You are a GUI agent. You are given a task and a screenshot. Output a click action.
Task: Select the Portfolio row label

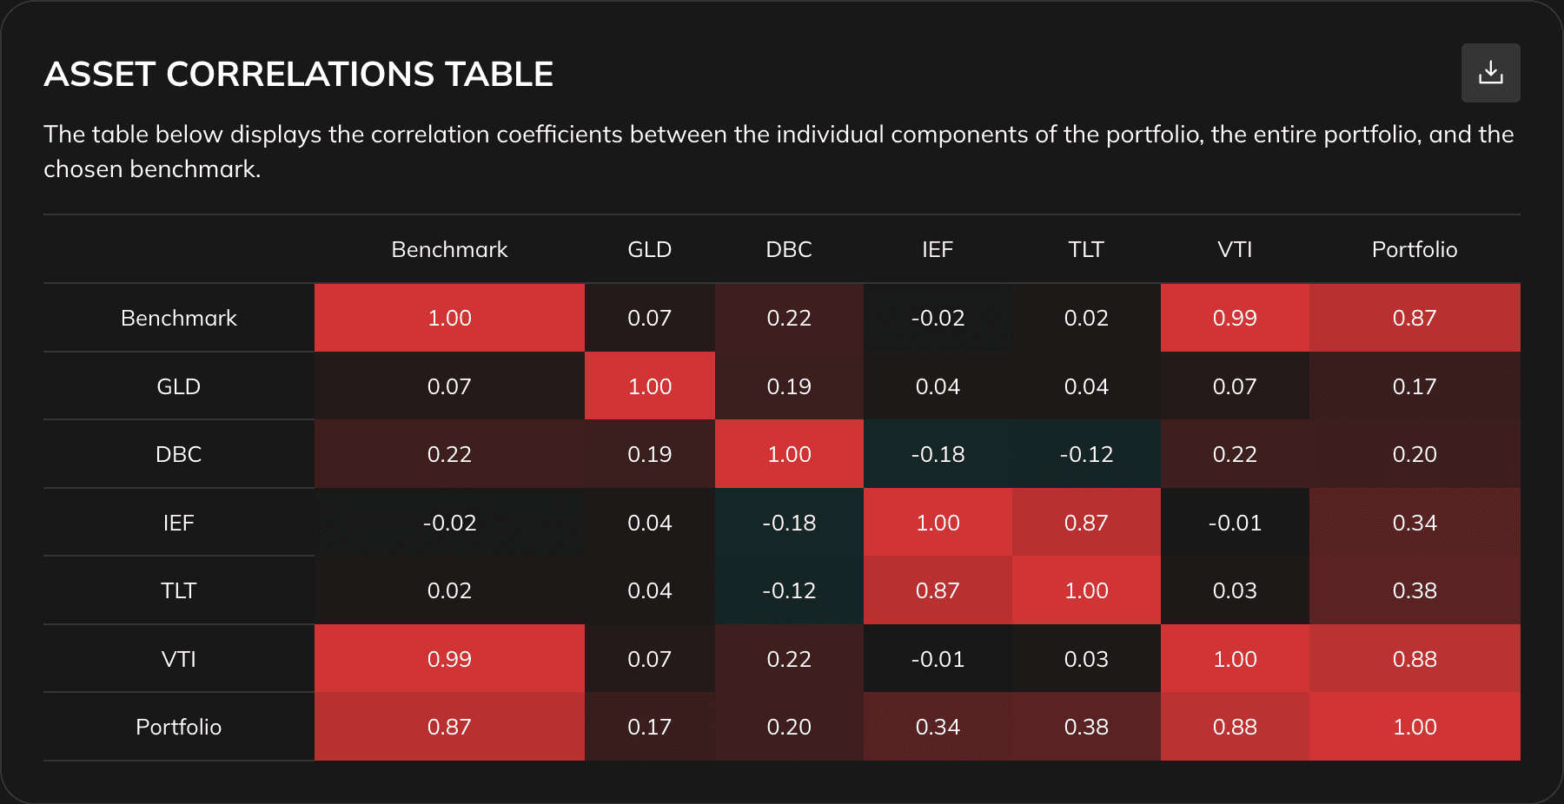tap(177, 727)
